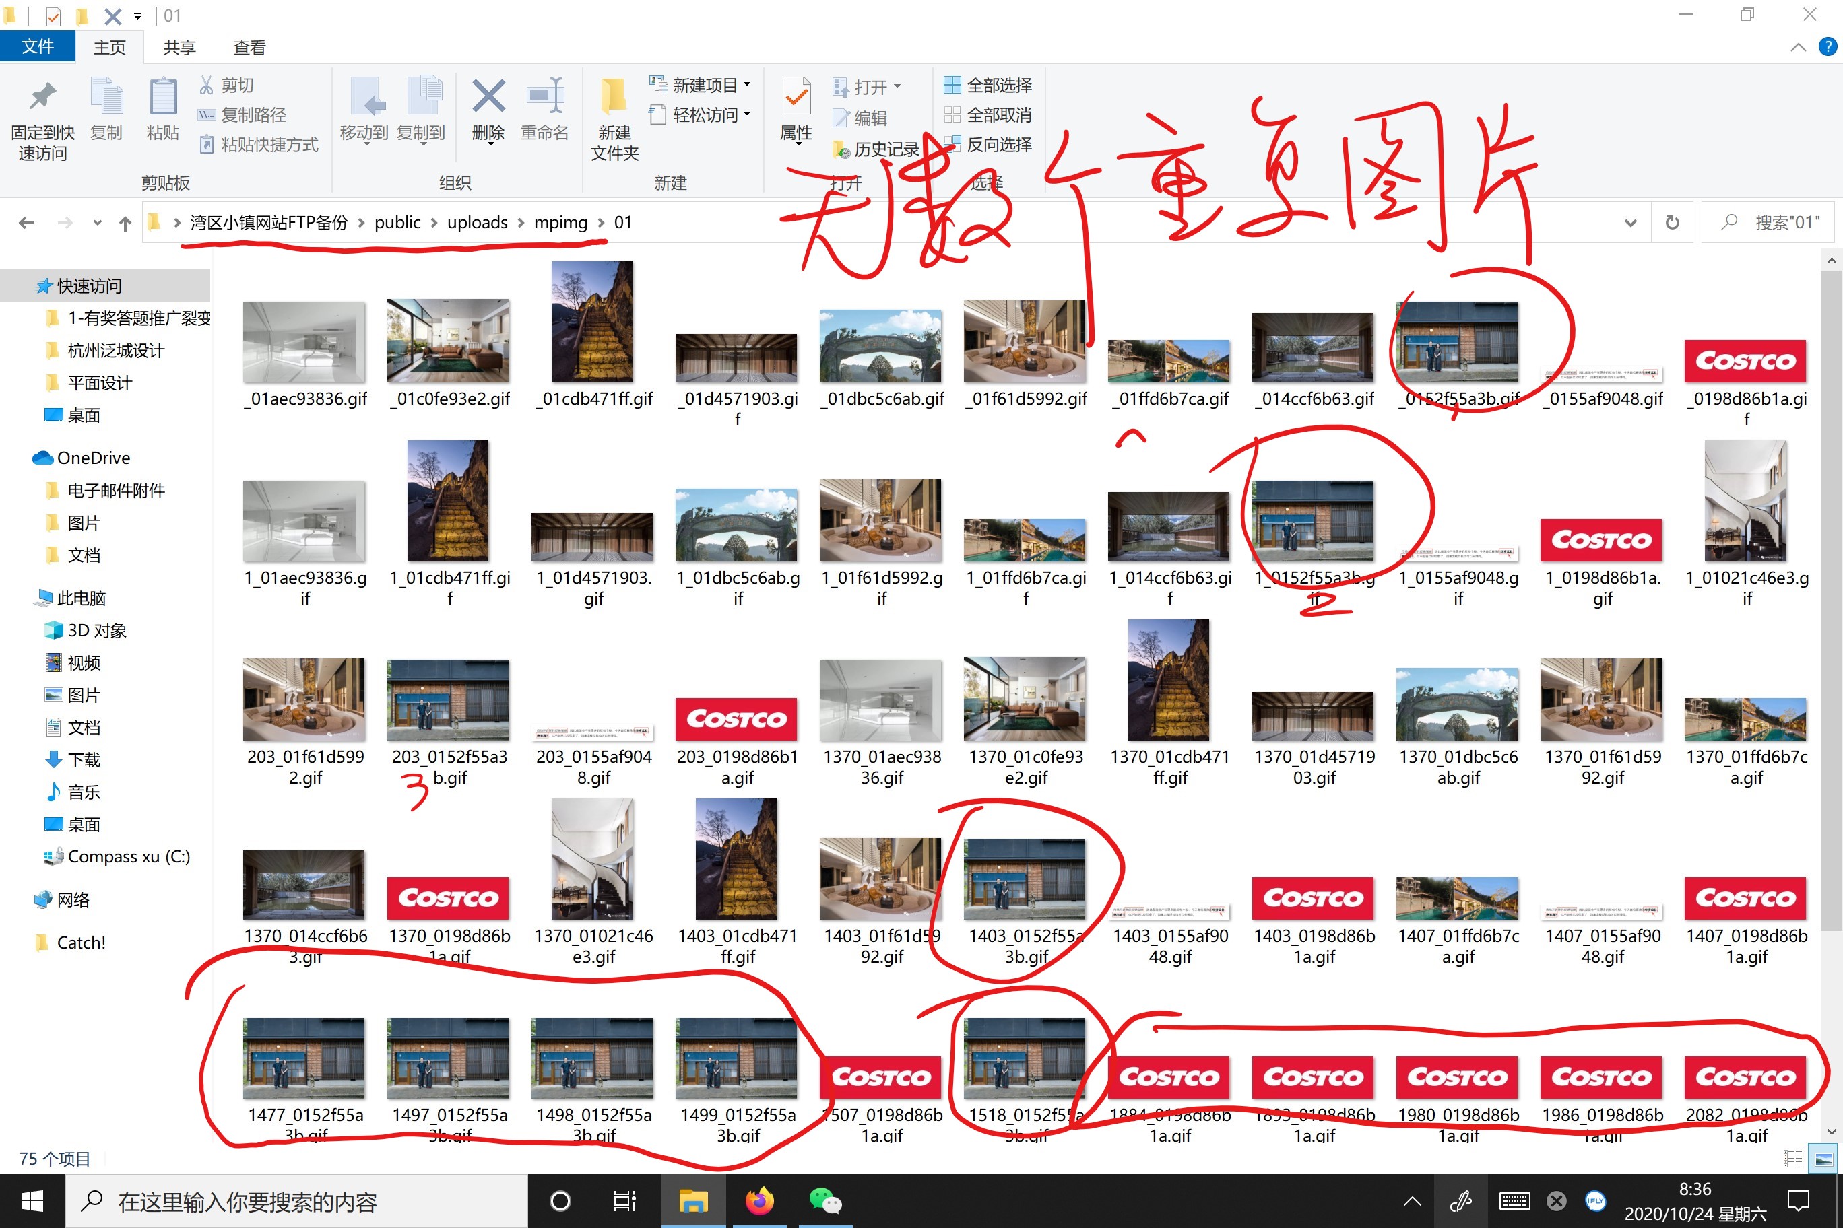
Task: Collapse the ribbon with the chevron
Action: [x=1798, y=48]
